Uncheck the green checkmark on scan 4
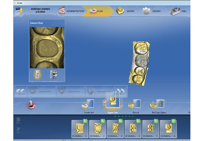Viewport: 204px width, 141px height. click(x=138, y=121)
